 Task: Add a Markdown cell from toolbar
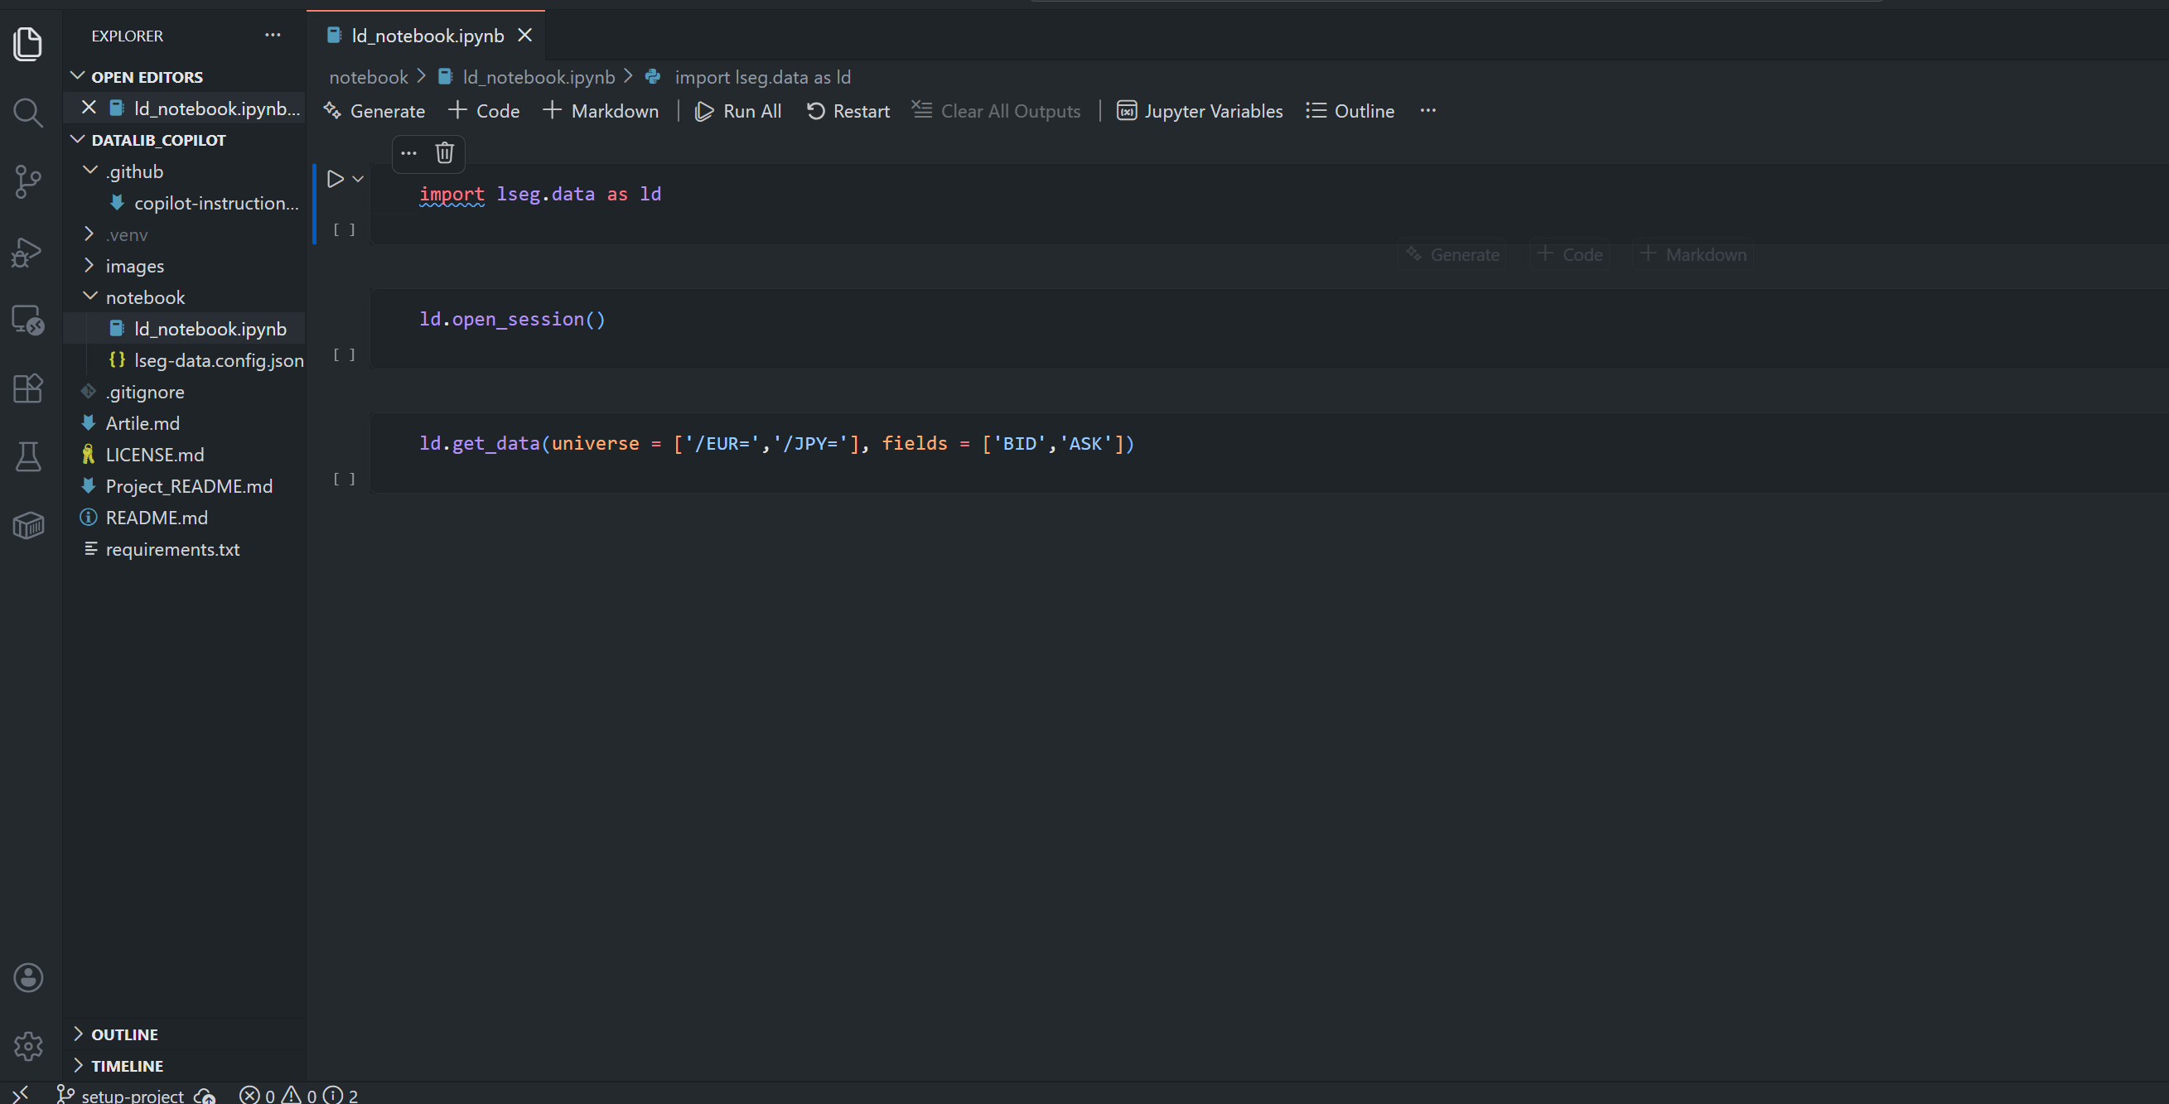pyautogui.click(x=601, y=111)
